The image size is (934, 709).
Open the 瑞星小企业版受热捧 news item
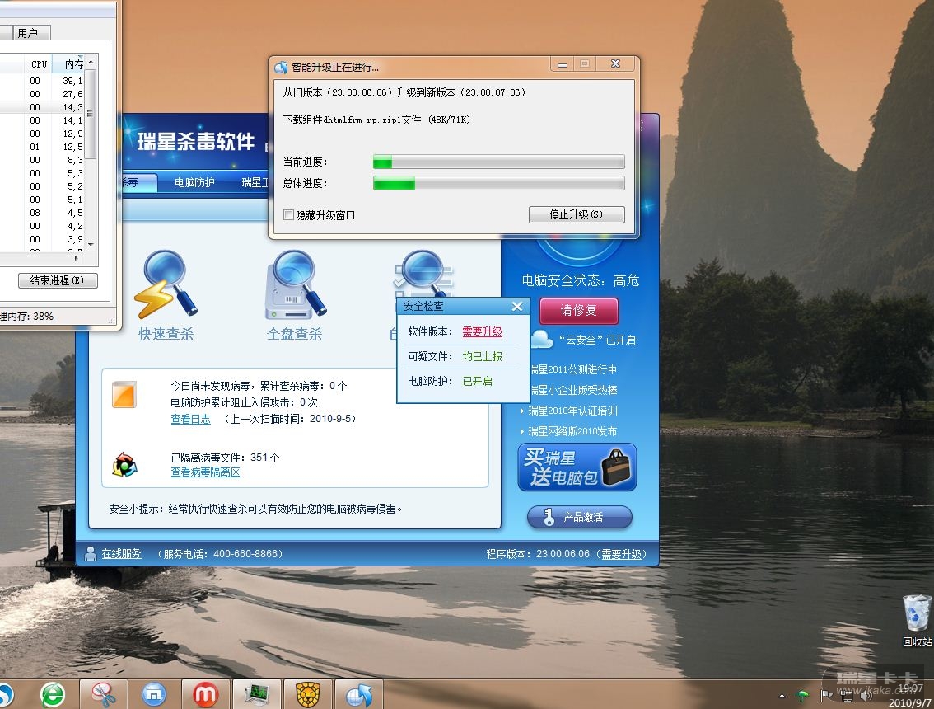(x=573, y=390)
